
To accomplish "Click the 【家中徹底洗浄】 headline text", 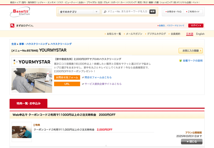I will (x=88, y=59).
